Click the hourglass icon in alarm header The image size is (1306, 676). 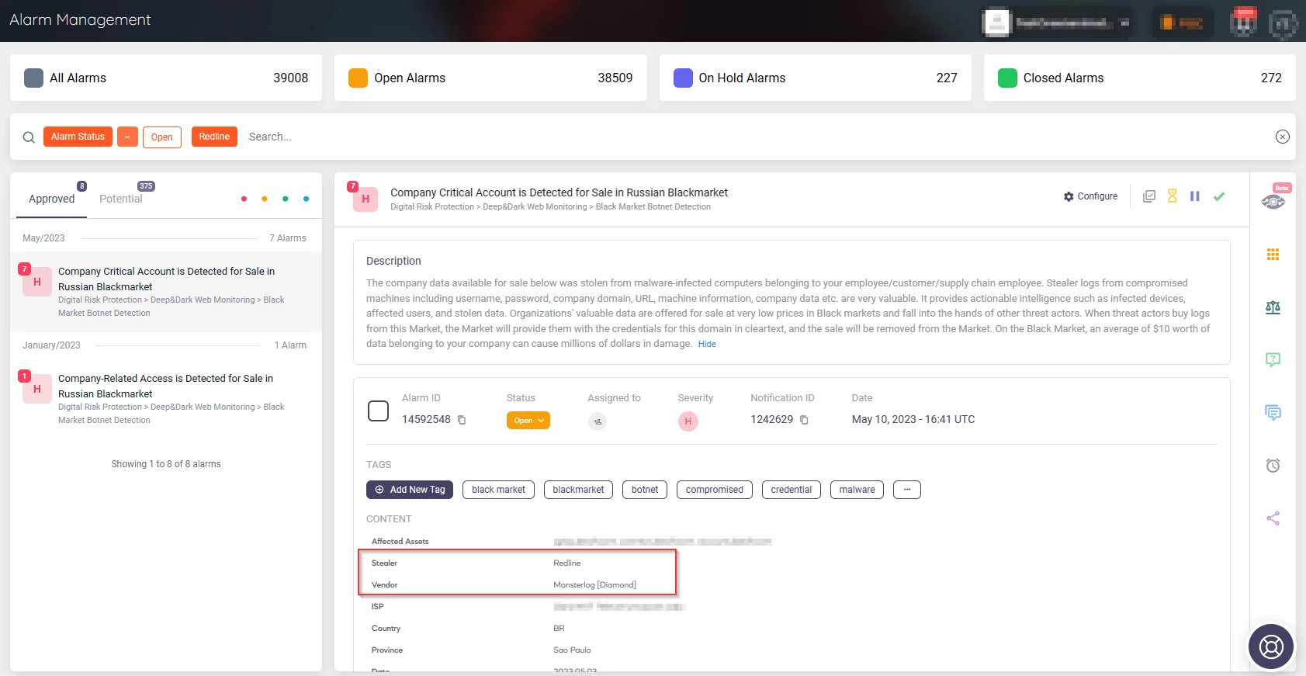(x=1173, y=196)
